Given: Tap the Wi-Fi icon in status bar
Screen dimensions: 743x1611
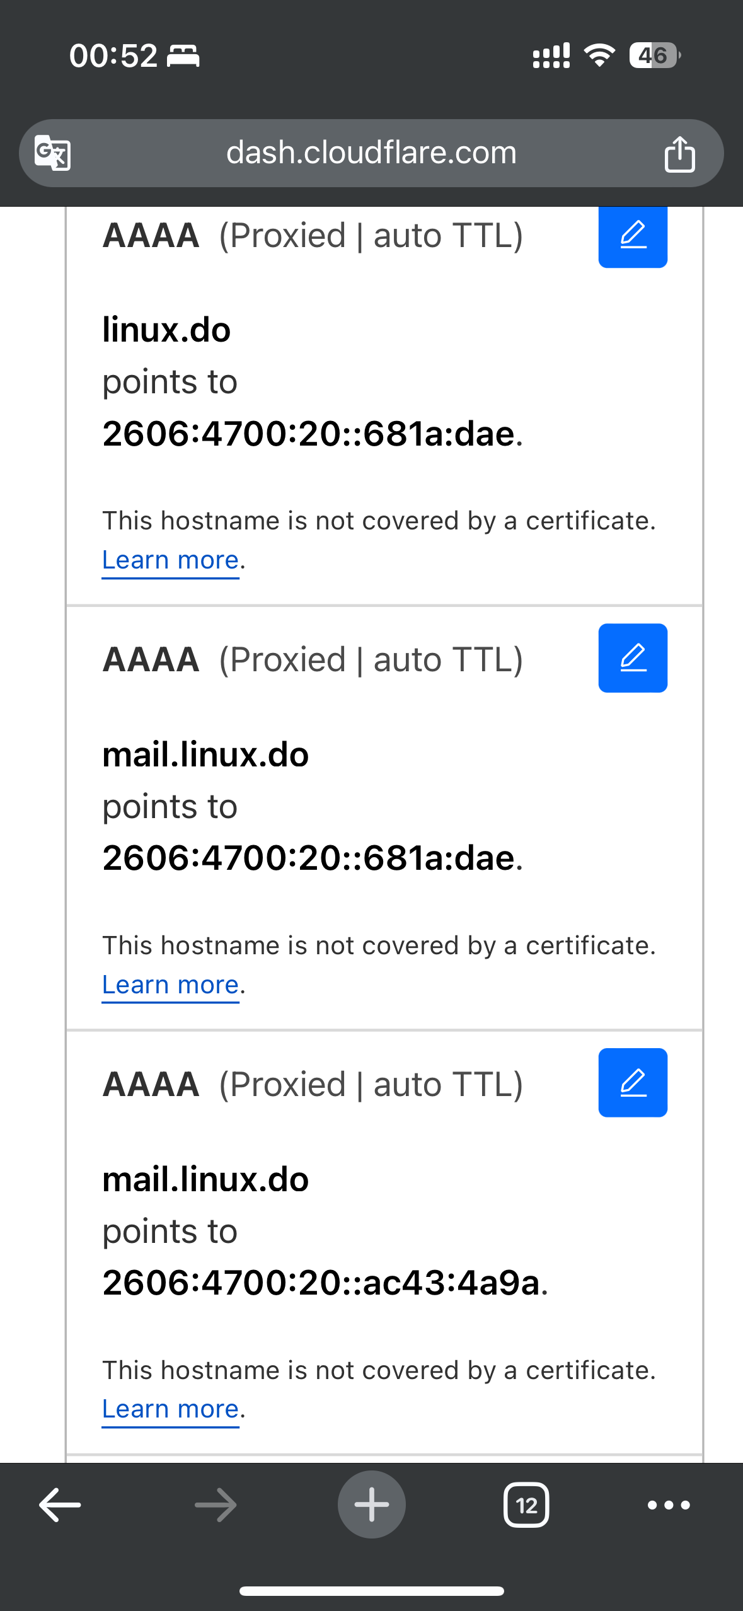Looking at the screenshot, I should click(599, 55).
